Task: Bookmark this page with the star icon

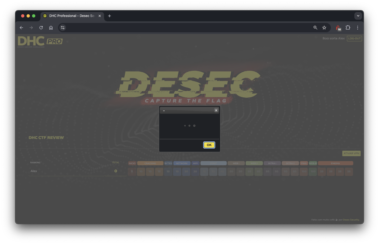Action: [324, 28]
